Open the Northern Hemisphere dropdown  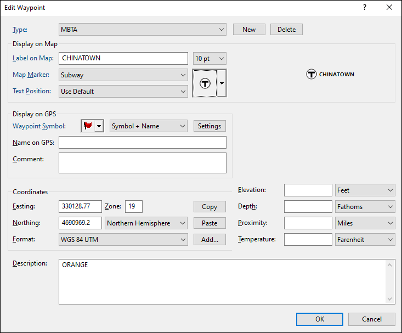click(x=146, y=223)
